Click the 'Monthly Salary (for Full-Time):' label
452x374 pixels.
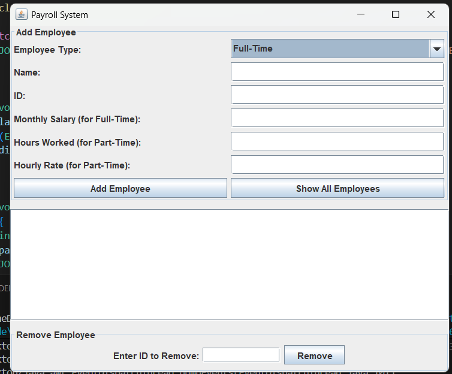pyautogui.click(x=77, y=119)
